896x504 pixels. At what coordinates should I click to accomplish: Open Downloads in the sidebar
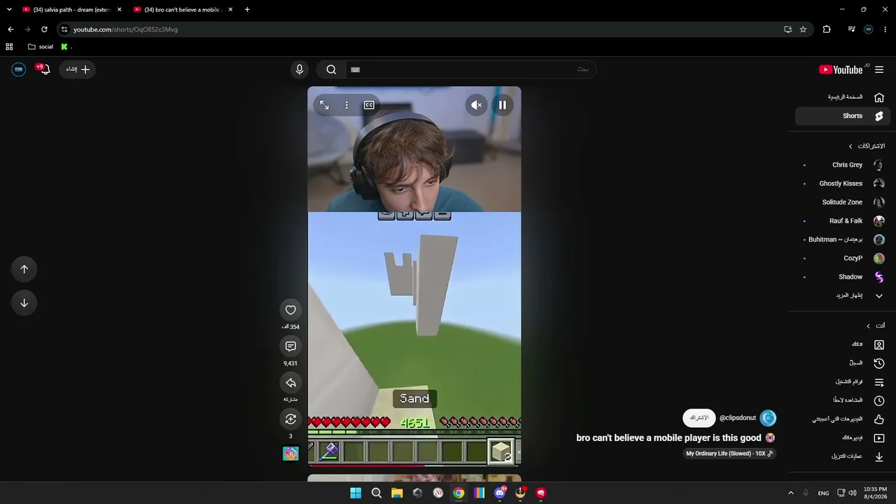click(843, 456)
